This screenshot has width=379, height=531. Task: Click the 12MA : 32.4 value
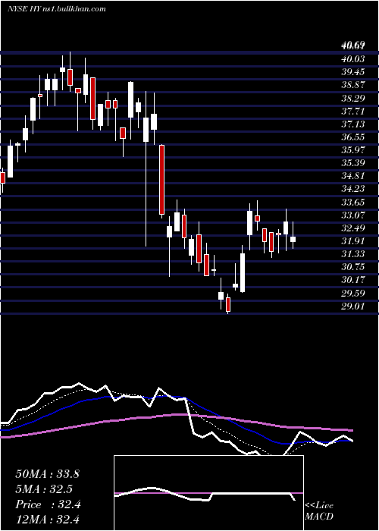click(47, 519)
